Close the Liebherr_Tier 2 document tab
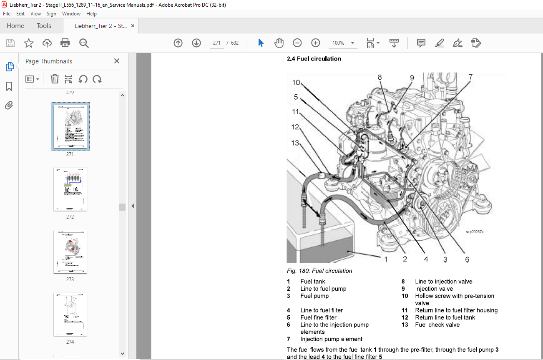Image resolution: width=543 pixels, height=360 pixels. point(133,26)
